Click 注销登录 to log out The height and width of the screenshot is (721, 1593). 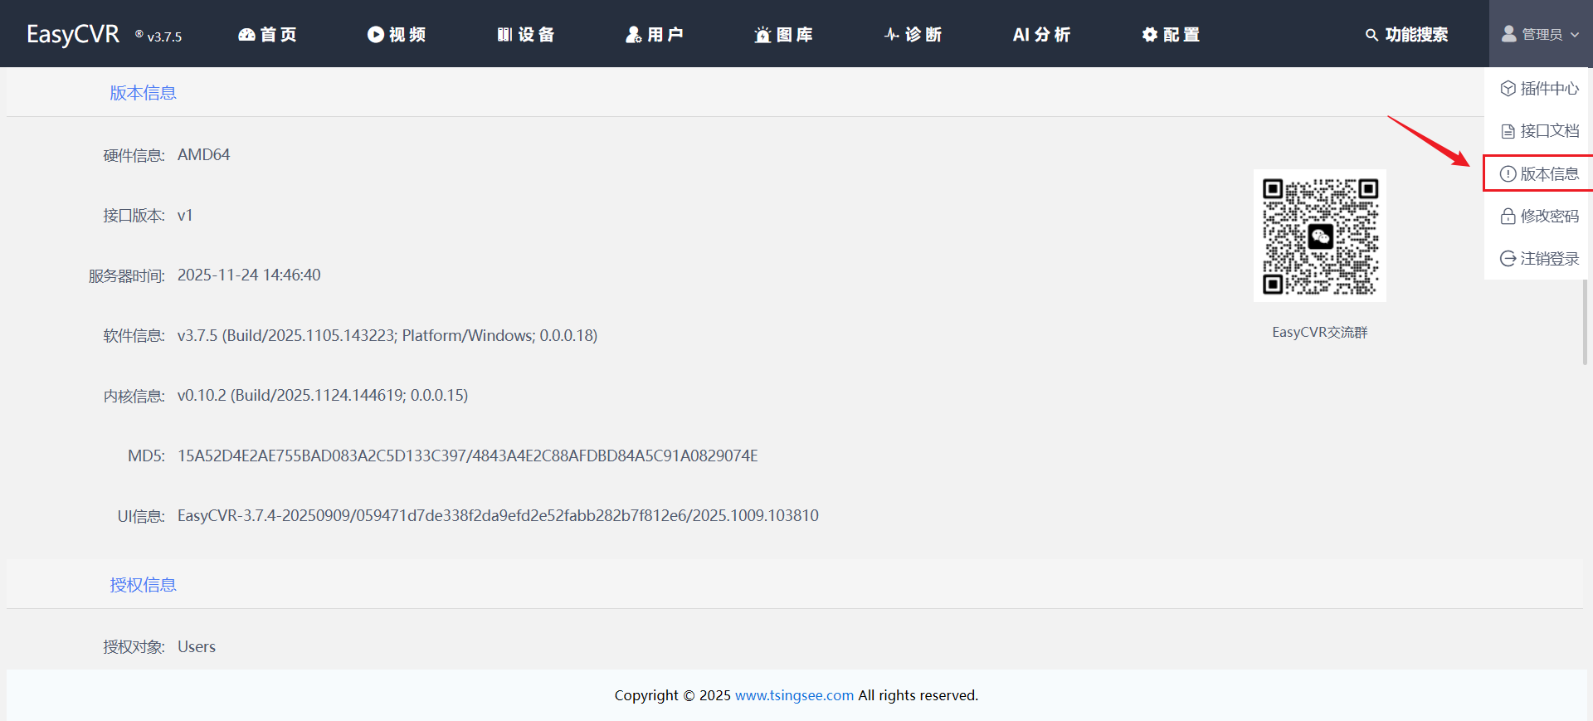tap(1539, 258)
